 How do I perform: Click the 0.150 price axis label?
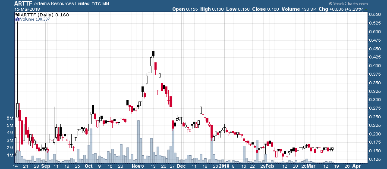374,151
